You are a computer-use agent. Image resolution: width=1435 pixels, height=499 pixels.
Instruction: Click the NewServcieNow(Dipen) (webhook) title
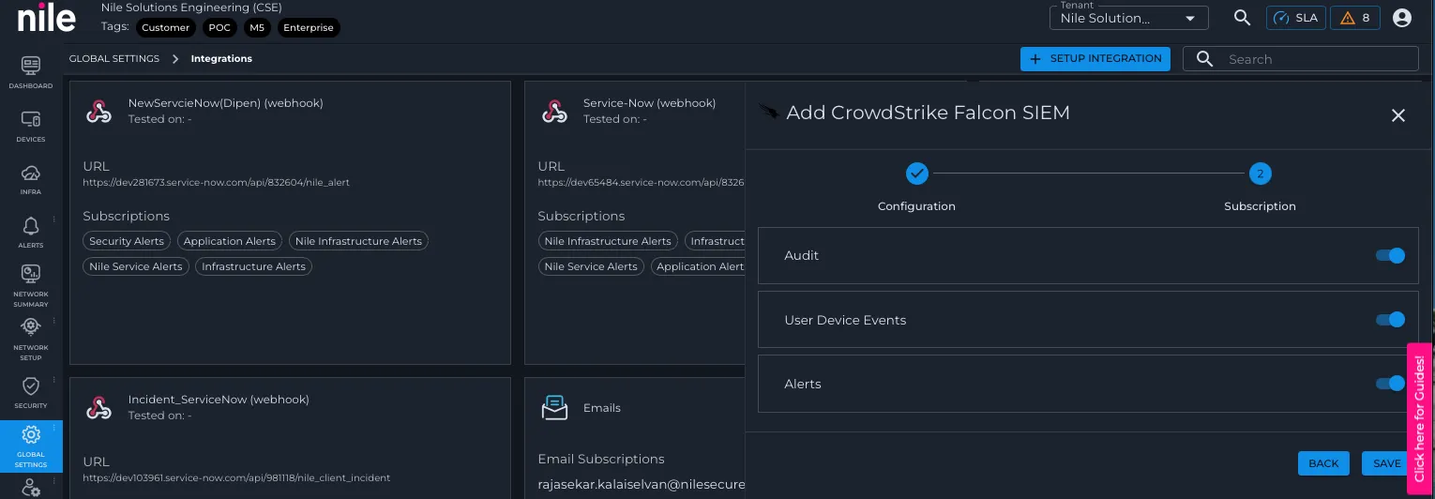[225, 103]
